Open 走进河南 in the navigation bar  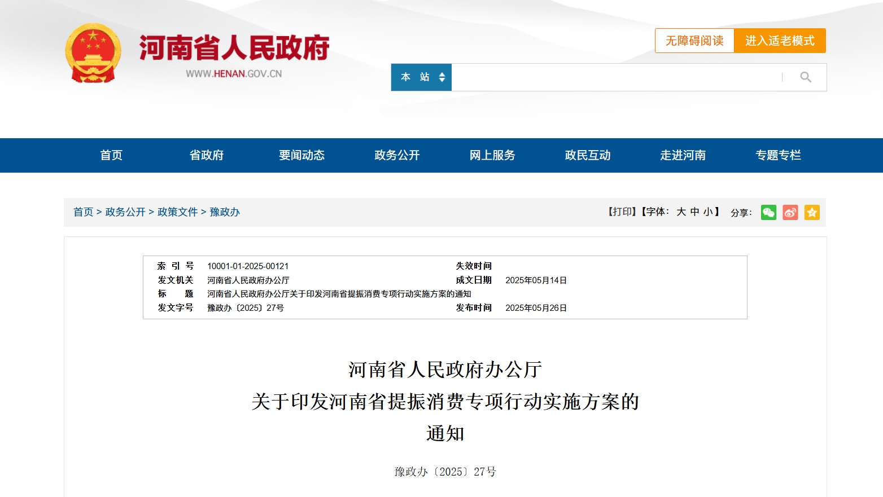[x=683, y=155]
